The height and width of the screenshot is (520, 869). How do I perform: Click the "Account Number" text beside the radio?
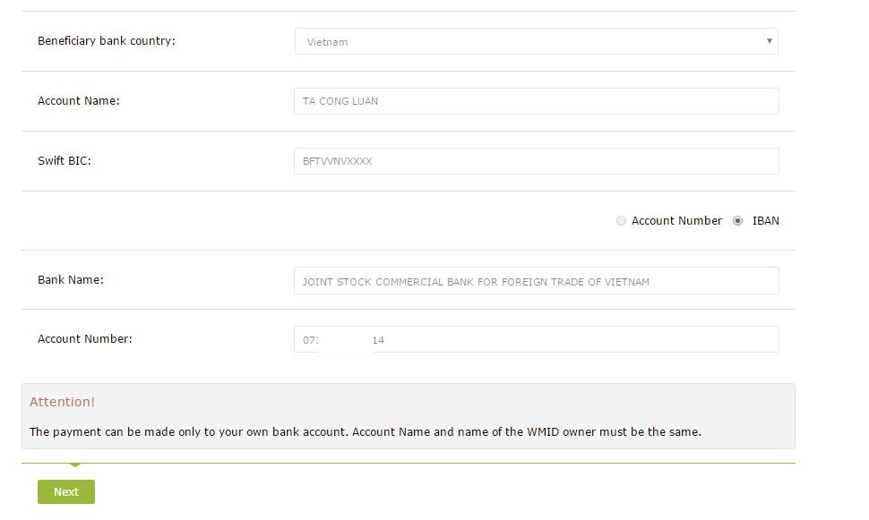coord(676,221)
